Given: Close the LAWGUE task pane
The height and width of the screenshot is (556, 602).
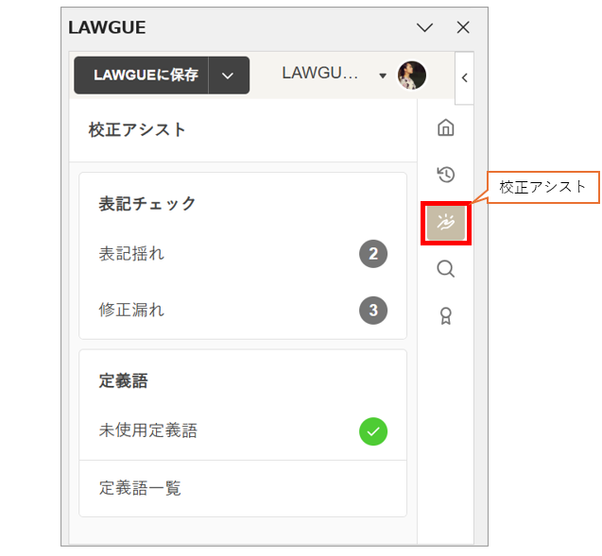Looking at the screenshot, I should (463, 28).
